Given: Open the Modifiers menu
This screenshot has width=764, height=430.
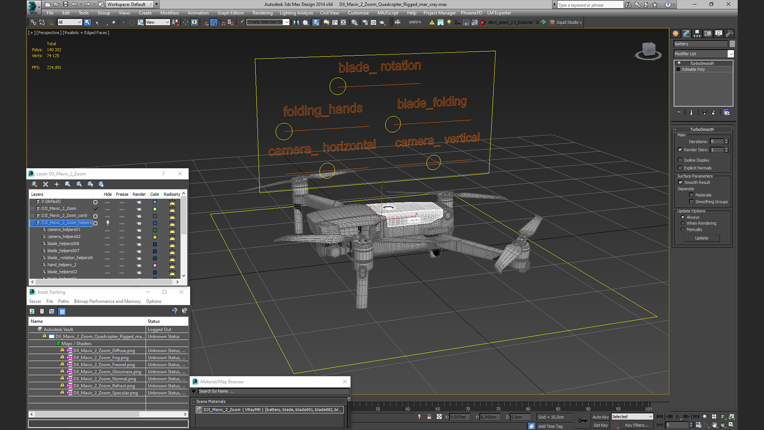Looking at the screenshot, I should [x=170, y=13].
